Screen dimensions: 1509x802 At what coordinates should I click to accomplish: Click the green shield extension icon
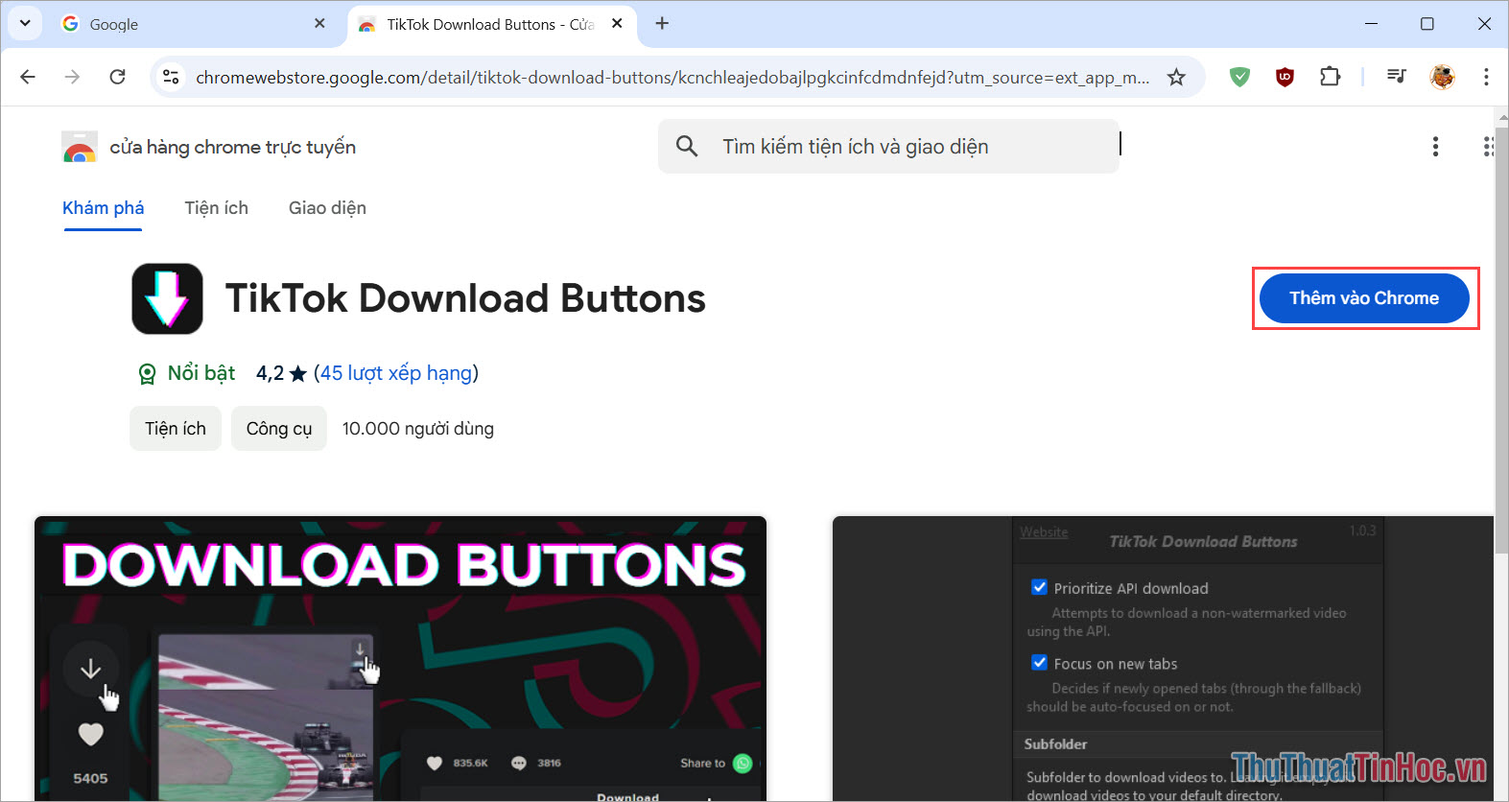tap(1239, 77)
